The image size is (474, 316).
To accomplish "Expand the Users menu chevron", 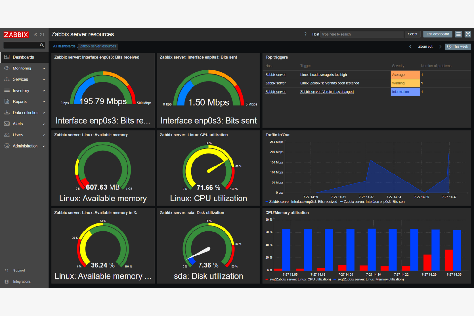I will 44,135.
